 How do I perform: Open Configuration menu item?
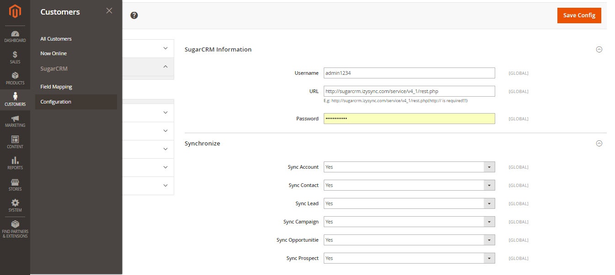pyautogui.click(x=76, y=102)
